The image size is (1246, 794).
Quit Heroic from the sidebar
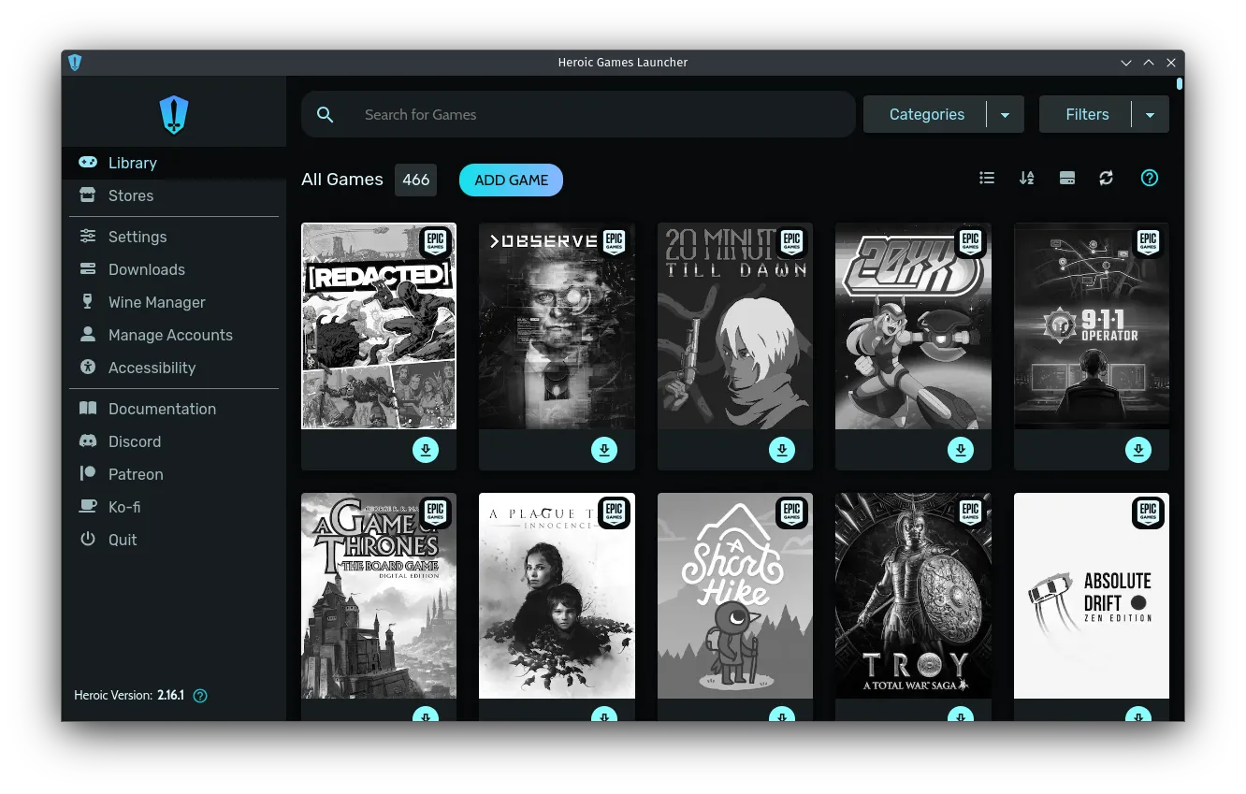[174, 540]
